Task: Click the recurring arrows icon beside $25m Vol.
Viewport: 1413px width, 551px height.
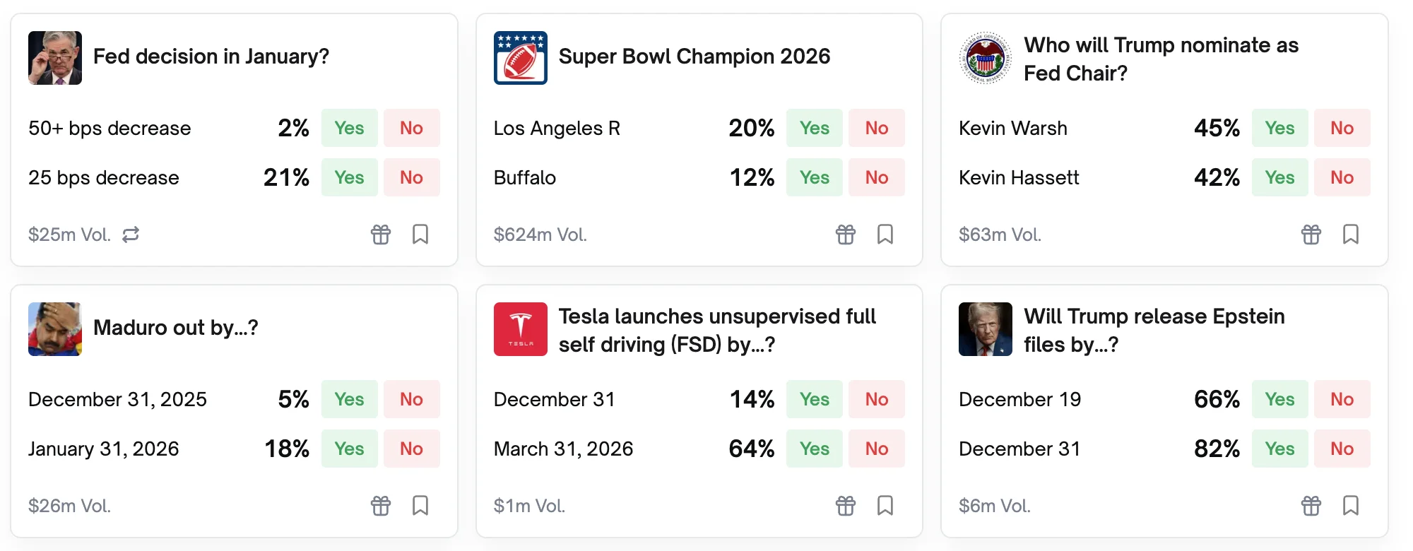Action: click(131, 235)
